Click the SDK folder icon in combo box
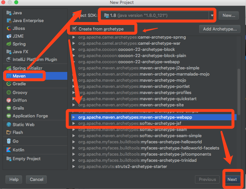The image size is (246, 189). click(x=107, y=16)
